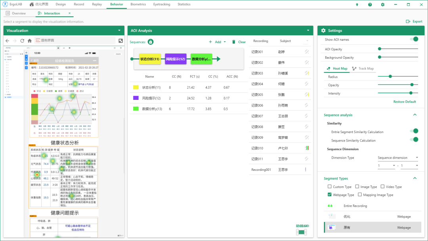This screenshot has height=241, width=428.
Task: Open the Biometrics menu
Action: (138, 4)
